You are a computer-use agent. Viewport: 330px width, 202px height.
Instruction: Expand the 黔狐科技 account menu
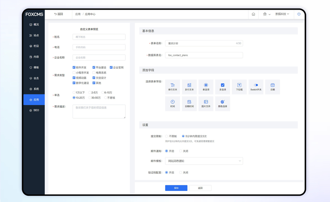(x=282, y=14)
